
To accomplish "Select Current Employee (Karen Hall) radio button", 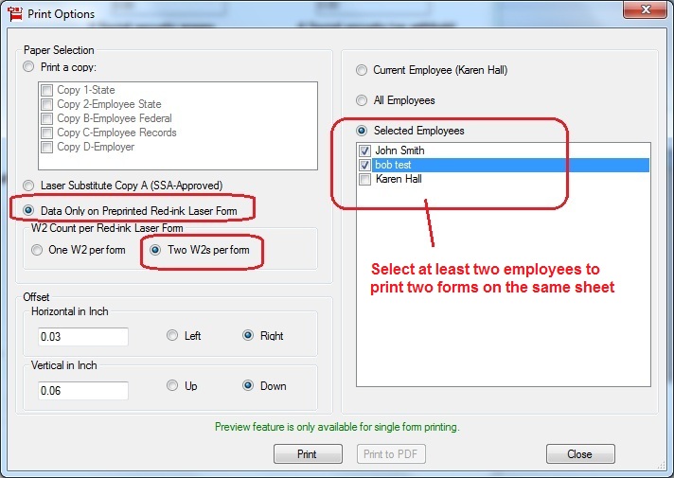I will tap(362, 70).
